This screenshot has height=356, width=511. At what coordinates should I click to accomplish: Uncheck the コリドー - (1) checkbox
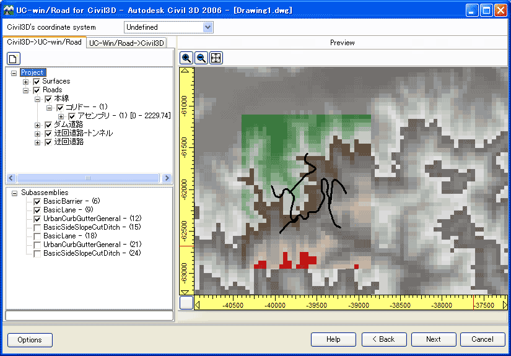tap(60, 108)
